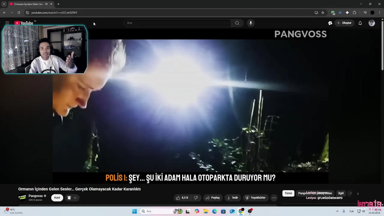Click the Katıl join button

(x=57, y=198)
